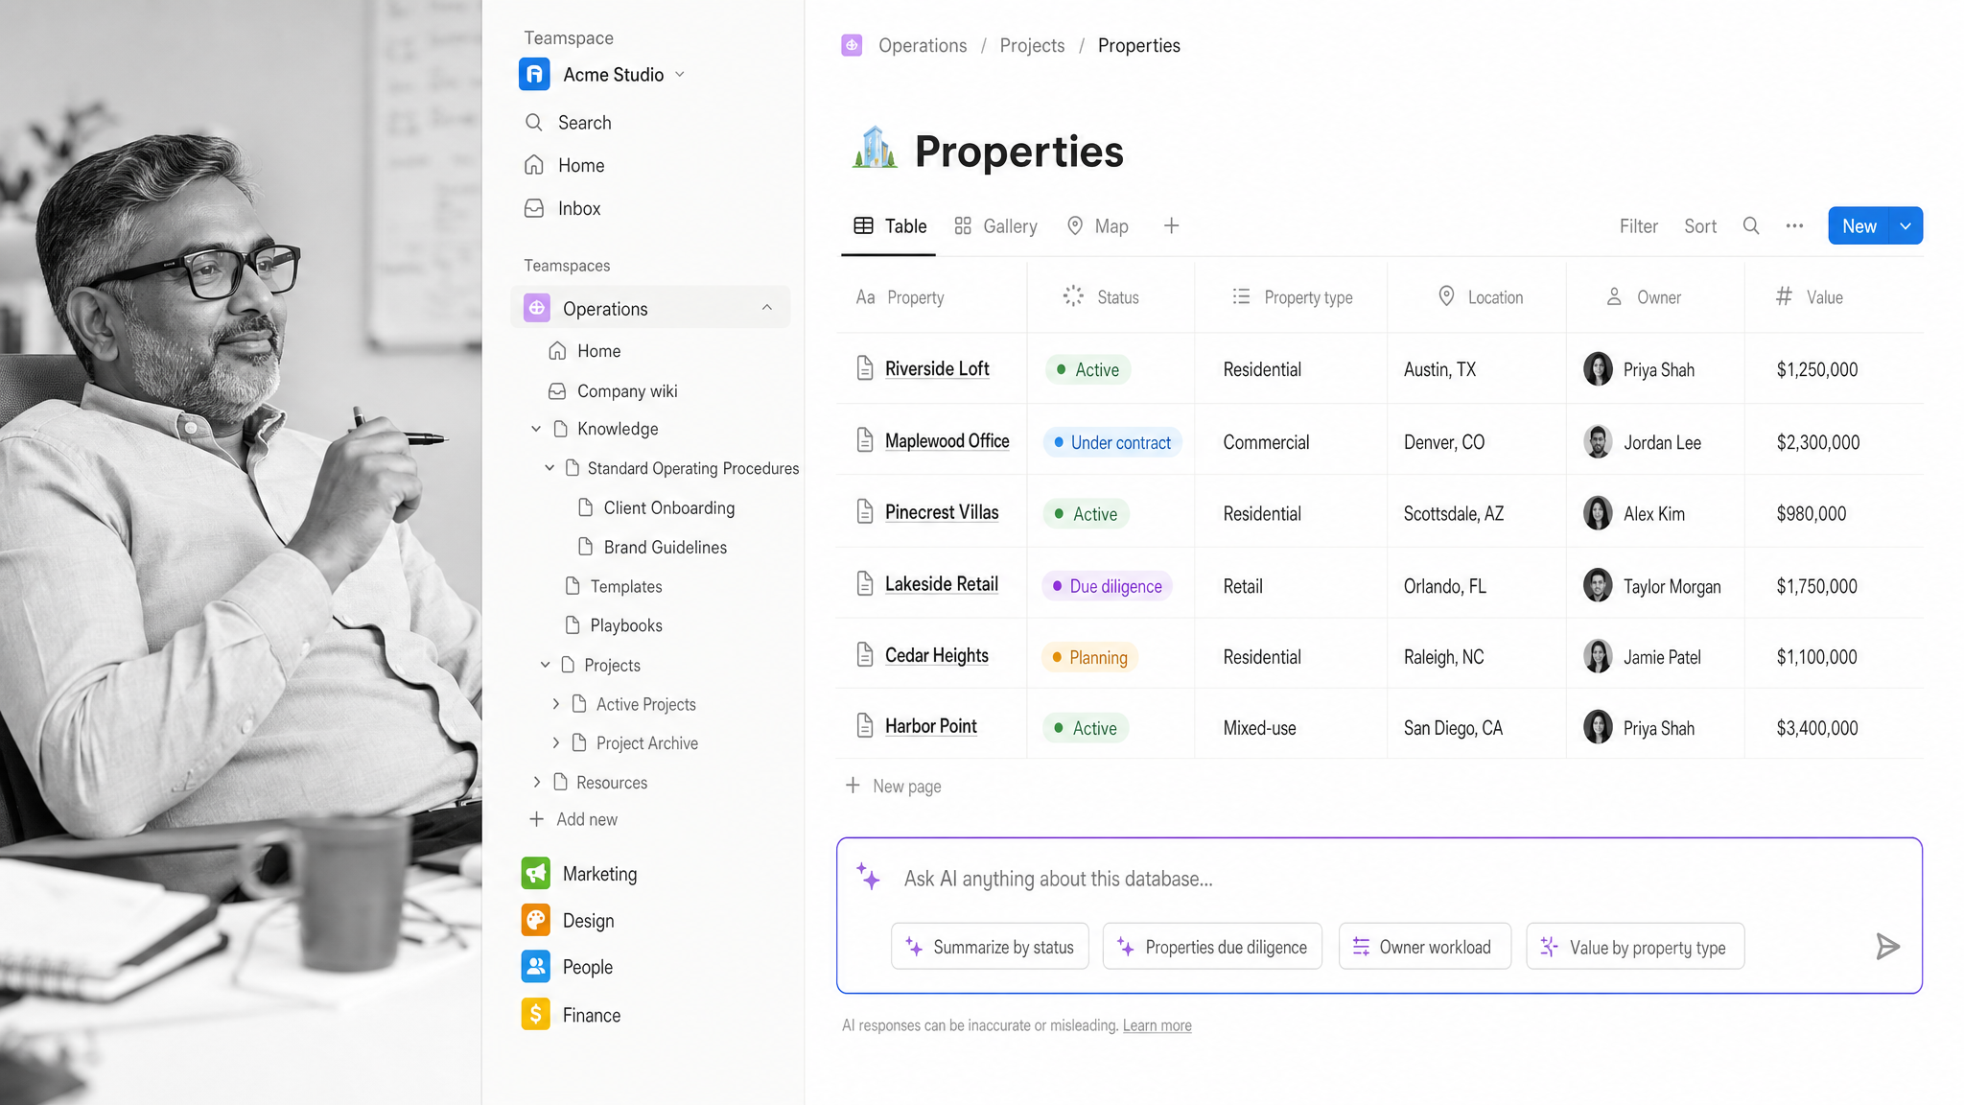Expand the Resources item

[537, 783]
